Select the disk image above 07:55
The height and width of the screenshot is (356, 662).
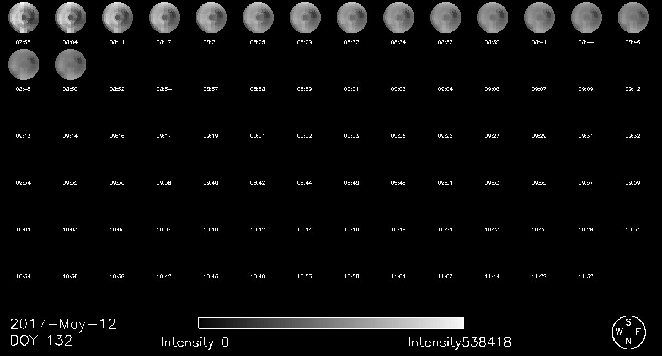[24, 18]
